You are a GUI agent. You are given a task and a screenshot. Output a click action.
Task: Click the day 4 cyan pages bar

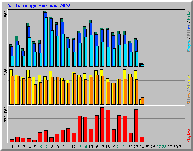(x=29, y=52)
